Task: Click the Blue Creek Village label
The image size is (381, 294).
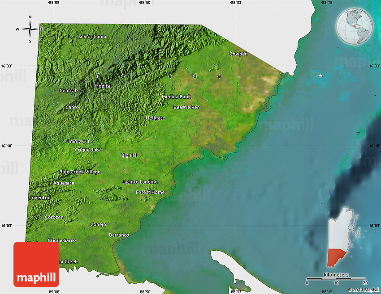Action: pos(80,172)
